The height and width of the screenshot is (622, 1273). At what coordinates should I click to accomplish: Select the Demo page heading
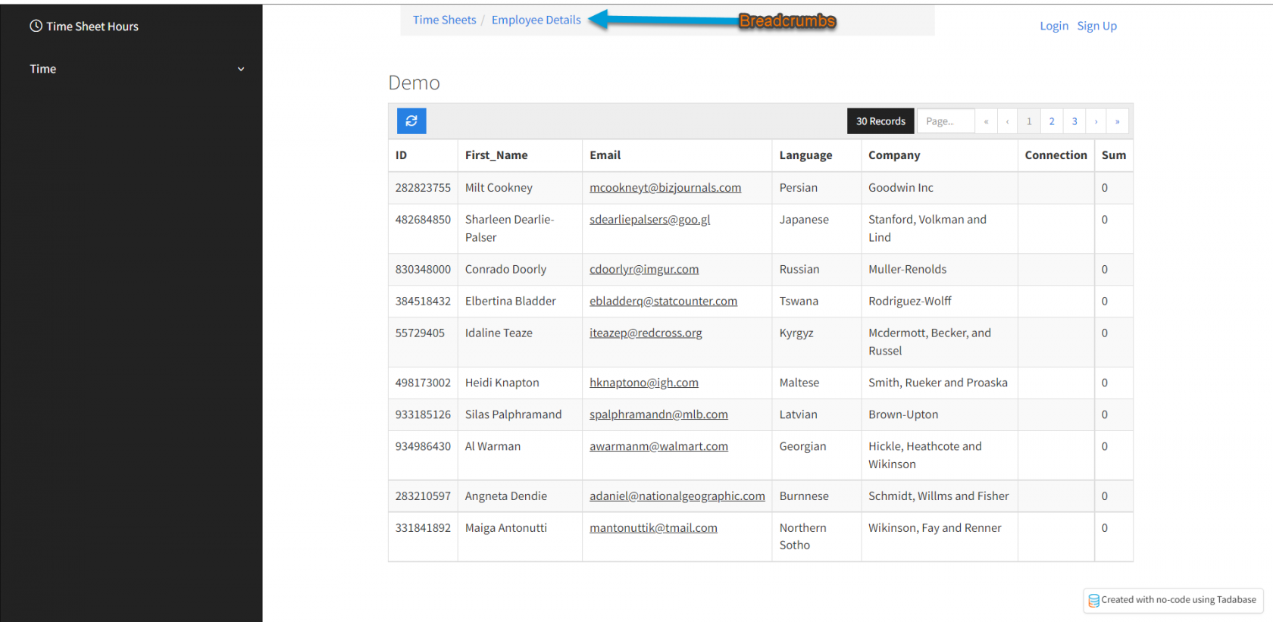click(x=414, y=83)
